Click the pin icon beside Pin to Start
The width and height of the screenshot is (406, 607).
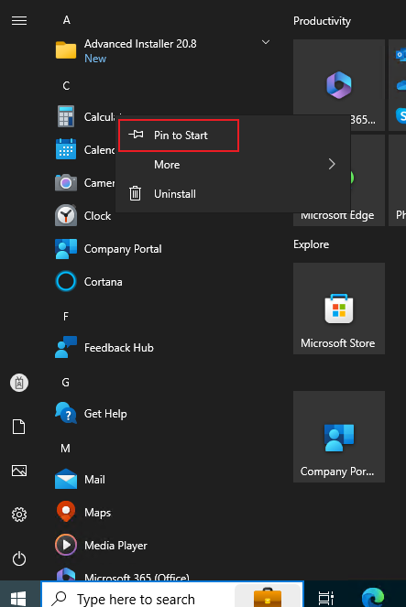click(136, 135)
